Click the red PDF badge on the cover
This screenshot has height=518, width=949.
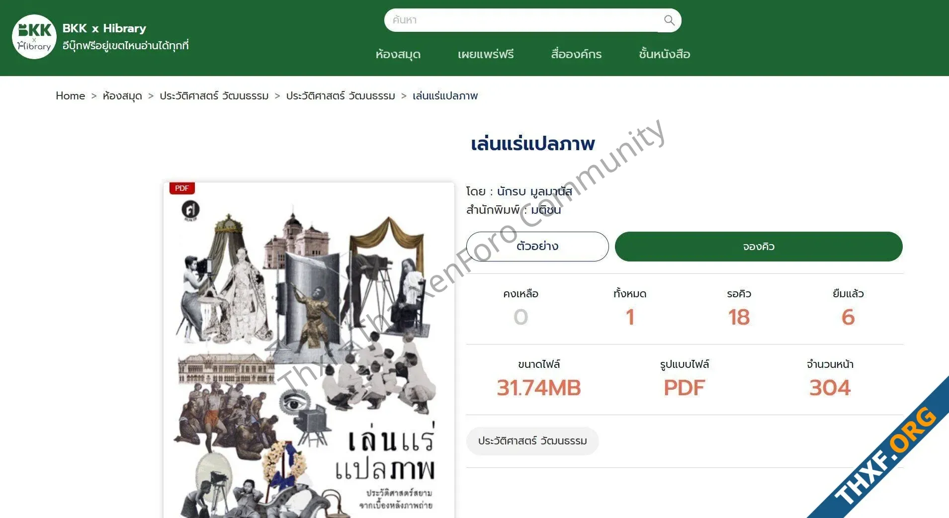point(182,188)
